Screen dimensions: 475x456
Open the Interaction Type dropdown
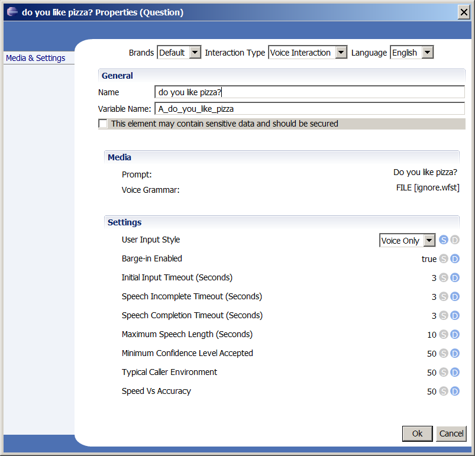pos(308,53)
